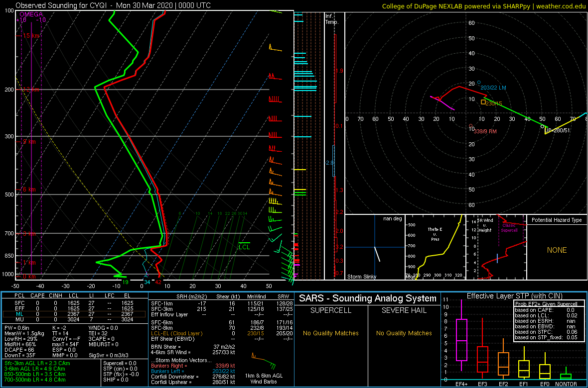Select the highlighted ML parcel row
The image size is (588, 388).
point(74,314)
